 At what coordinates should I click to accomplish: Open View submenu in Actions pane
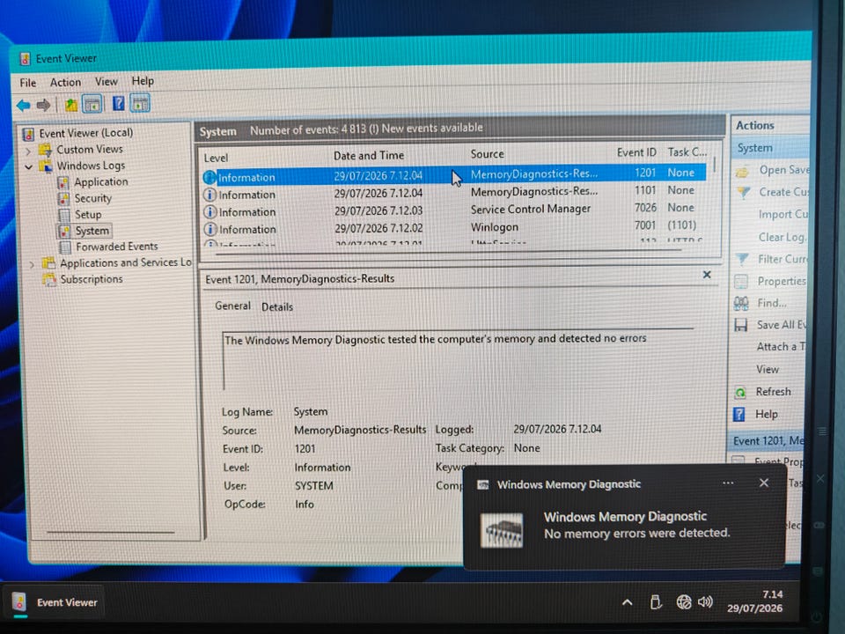(x=768, y=369)
